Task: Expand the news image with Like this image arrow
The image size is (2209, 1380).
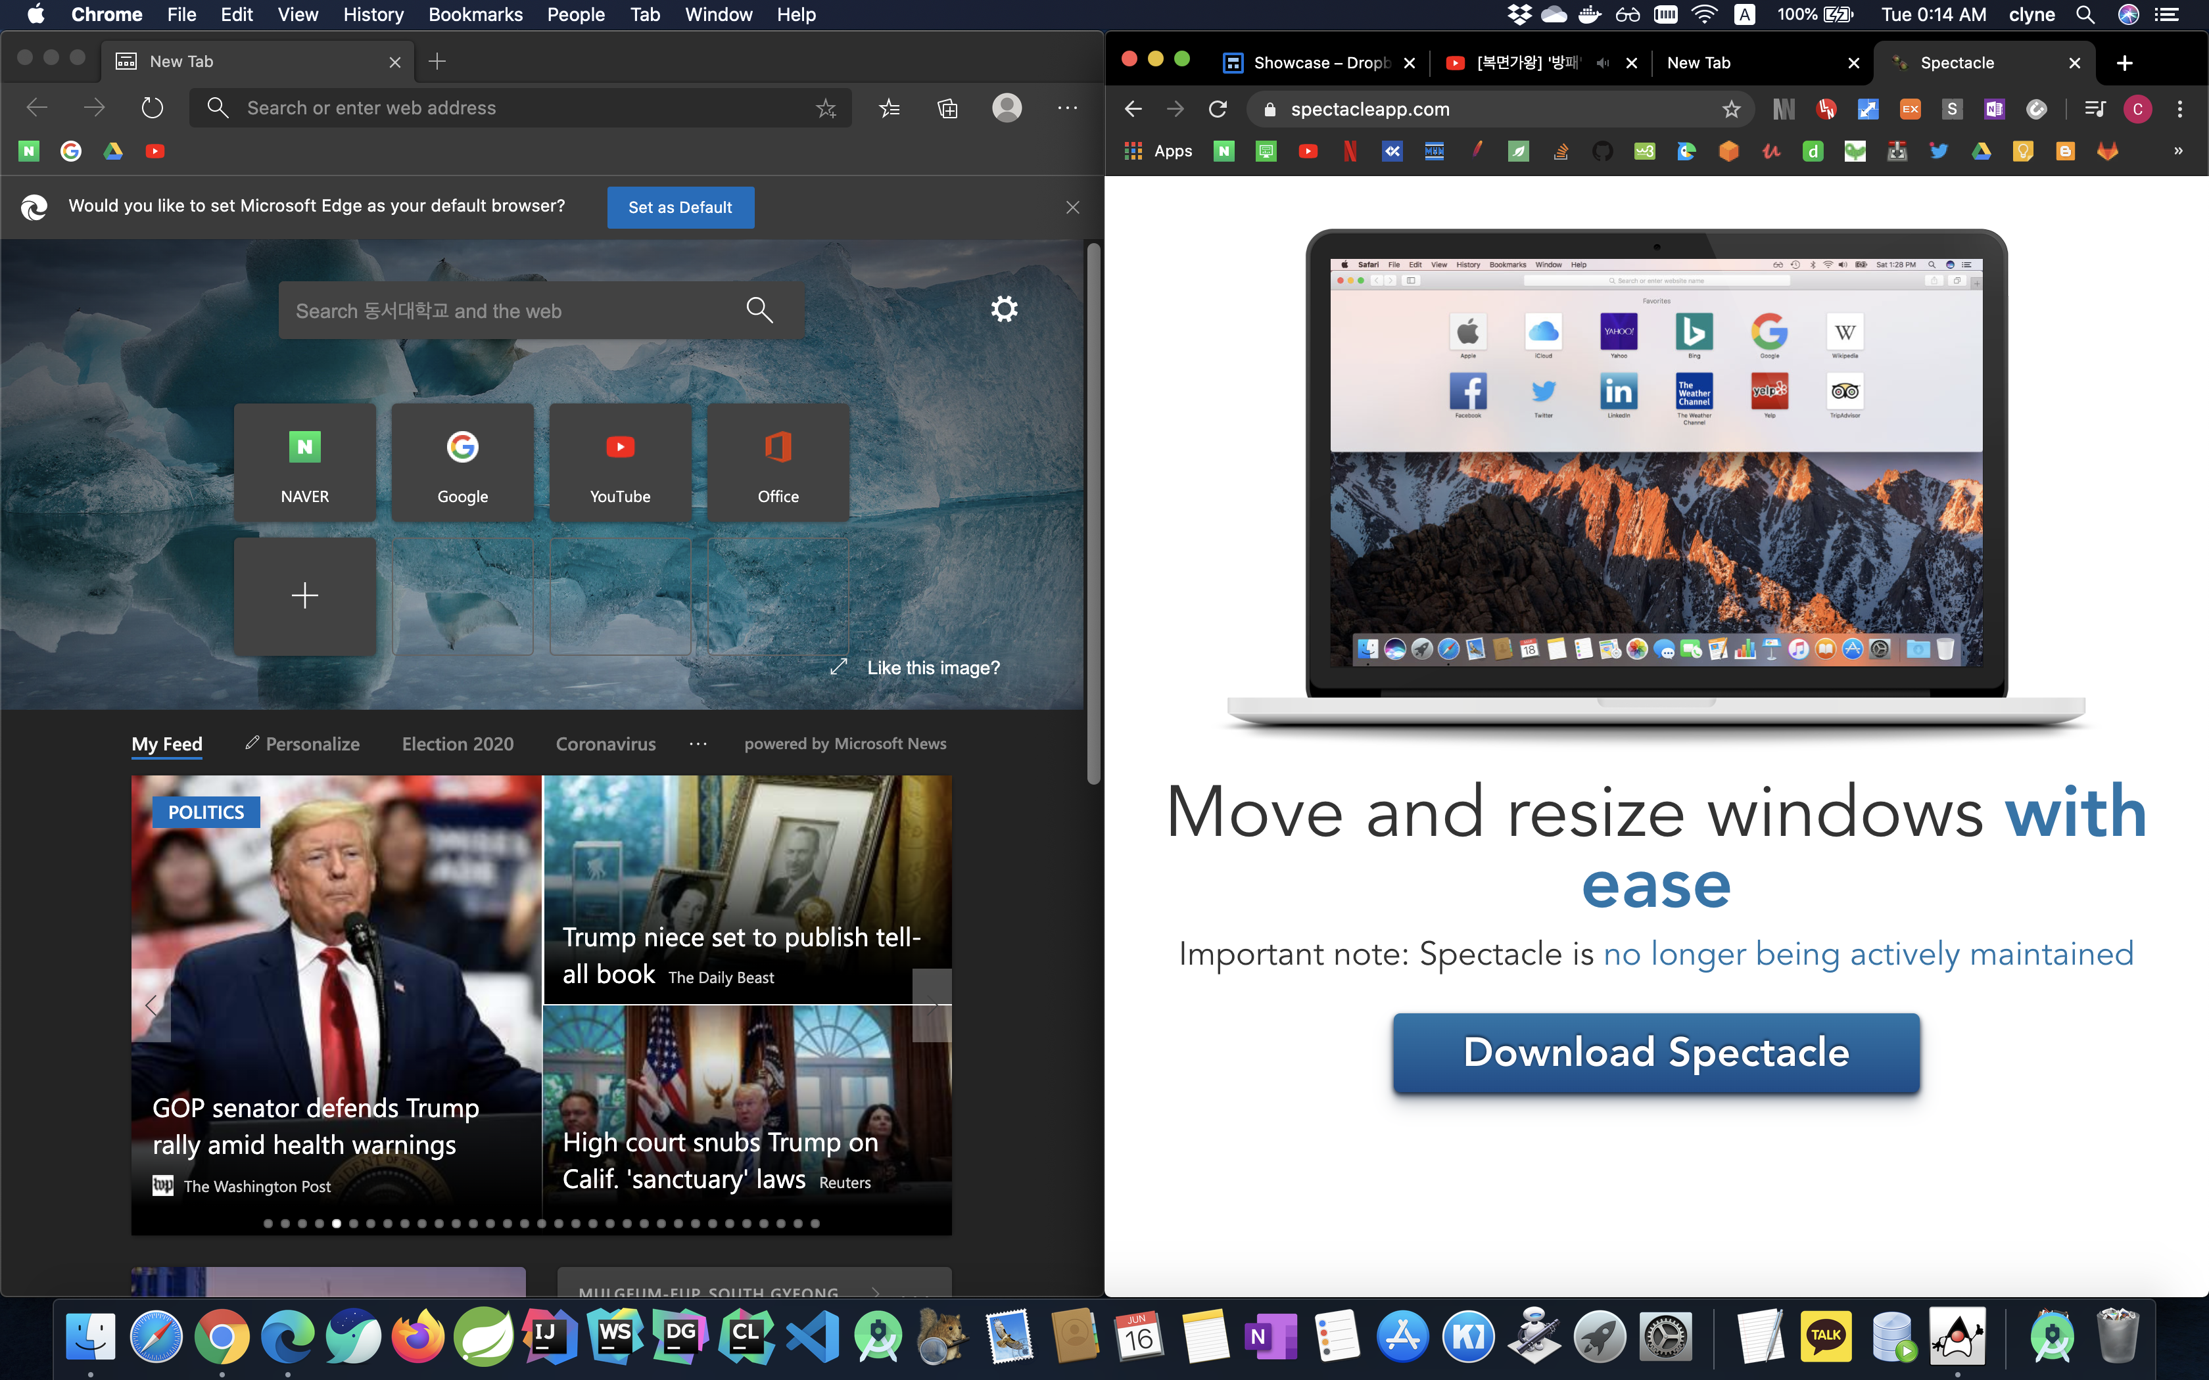Action: point(838,667)
